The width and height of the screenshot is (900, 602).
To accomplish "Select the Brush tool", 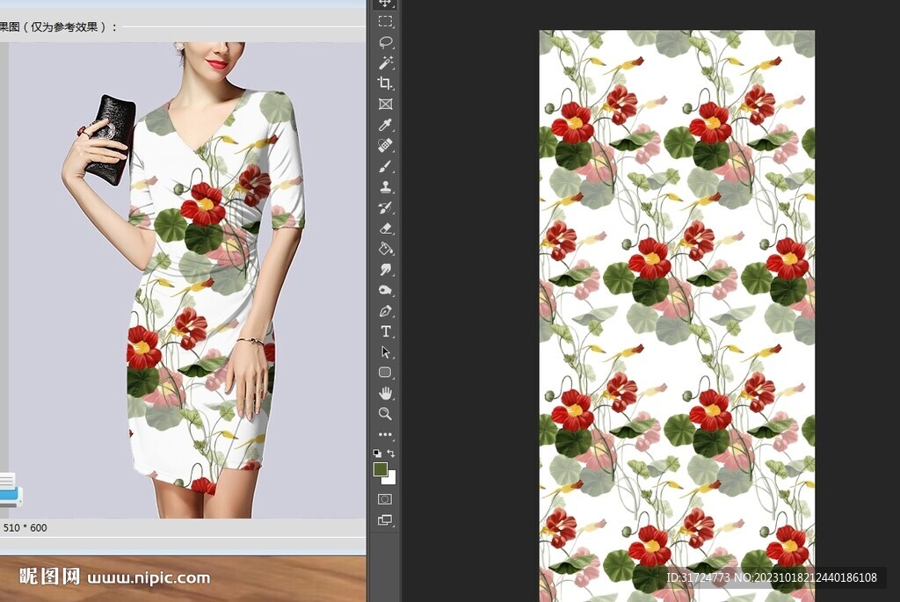I will [x=385, y=166].
